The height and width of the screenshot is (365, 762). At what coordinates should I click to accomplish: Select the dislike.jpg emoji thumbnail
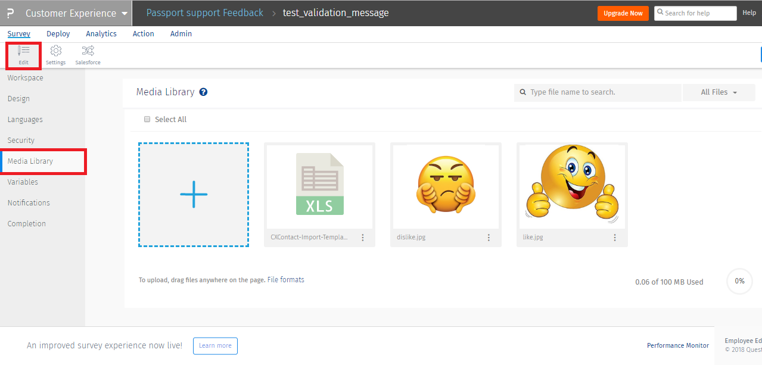click(x=446, y=186)
